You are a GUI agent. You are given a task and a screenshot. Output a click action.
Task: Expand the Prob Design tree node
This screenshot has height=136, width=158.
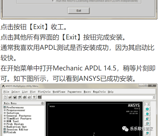(5, 124)
